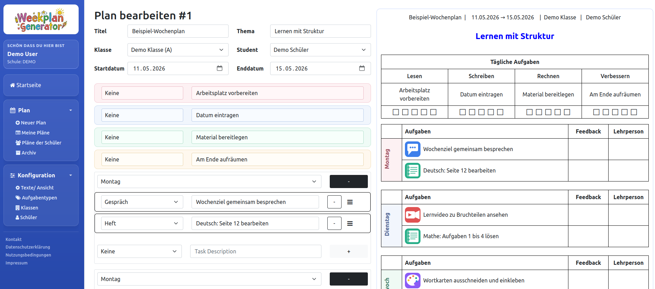Open the Heft task type dropdown
Image resolution: width=655 pixels, height=289 pixels.
coord(142,223)
